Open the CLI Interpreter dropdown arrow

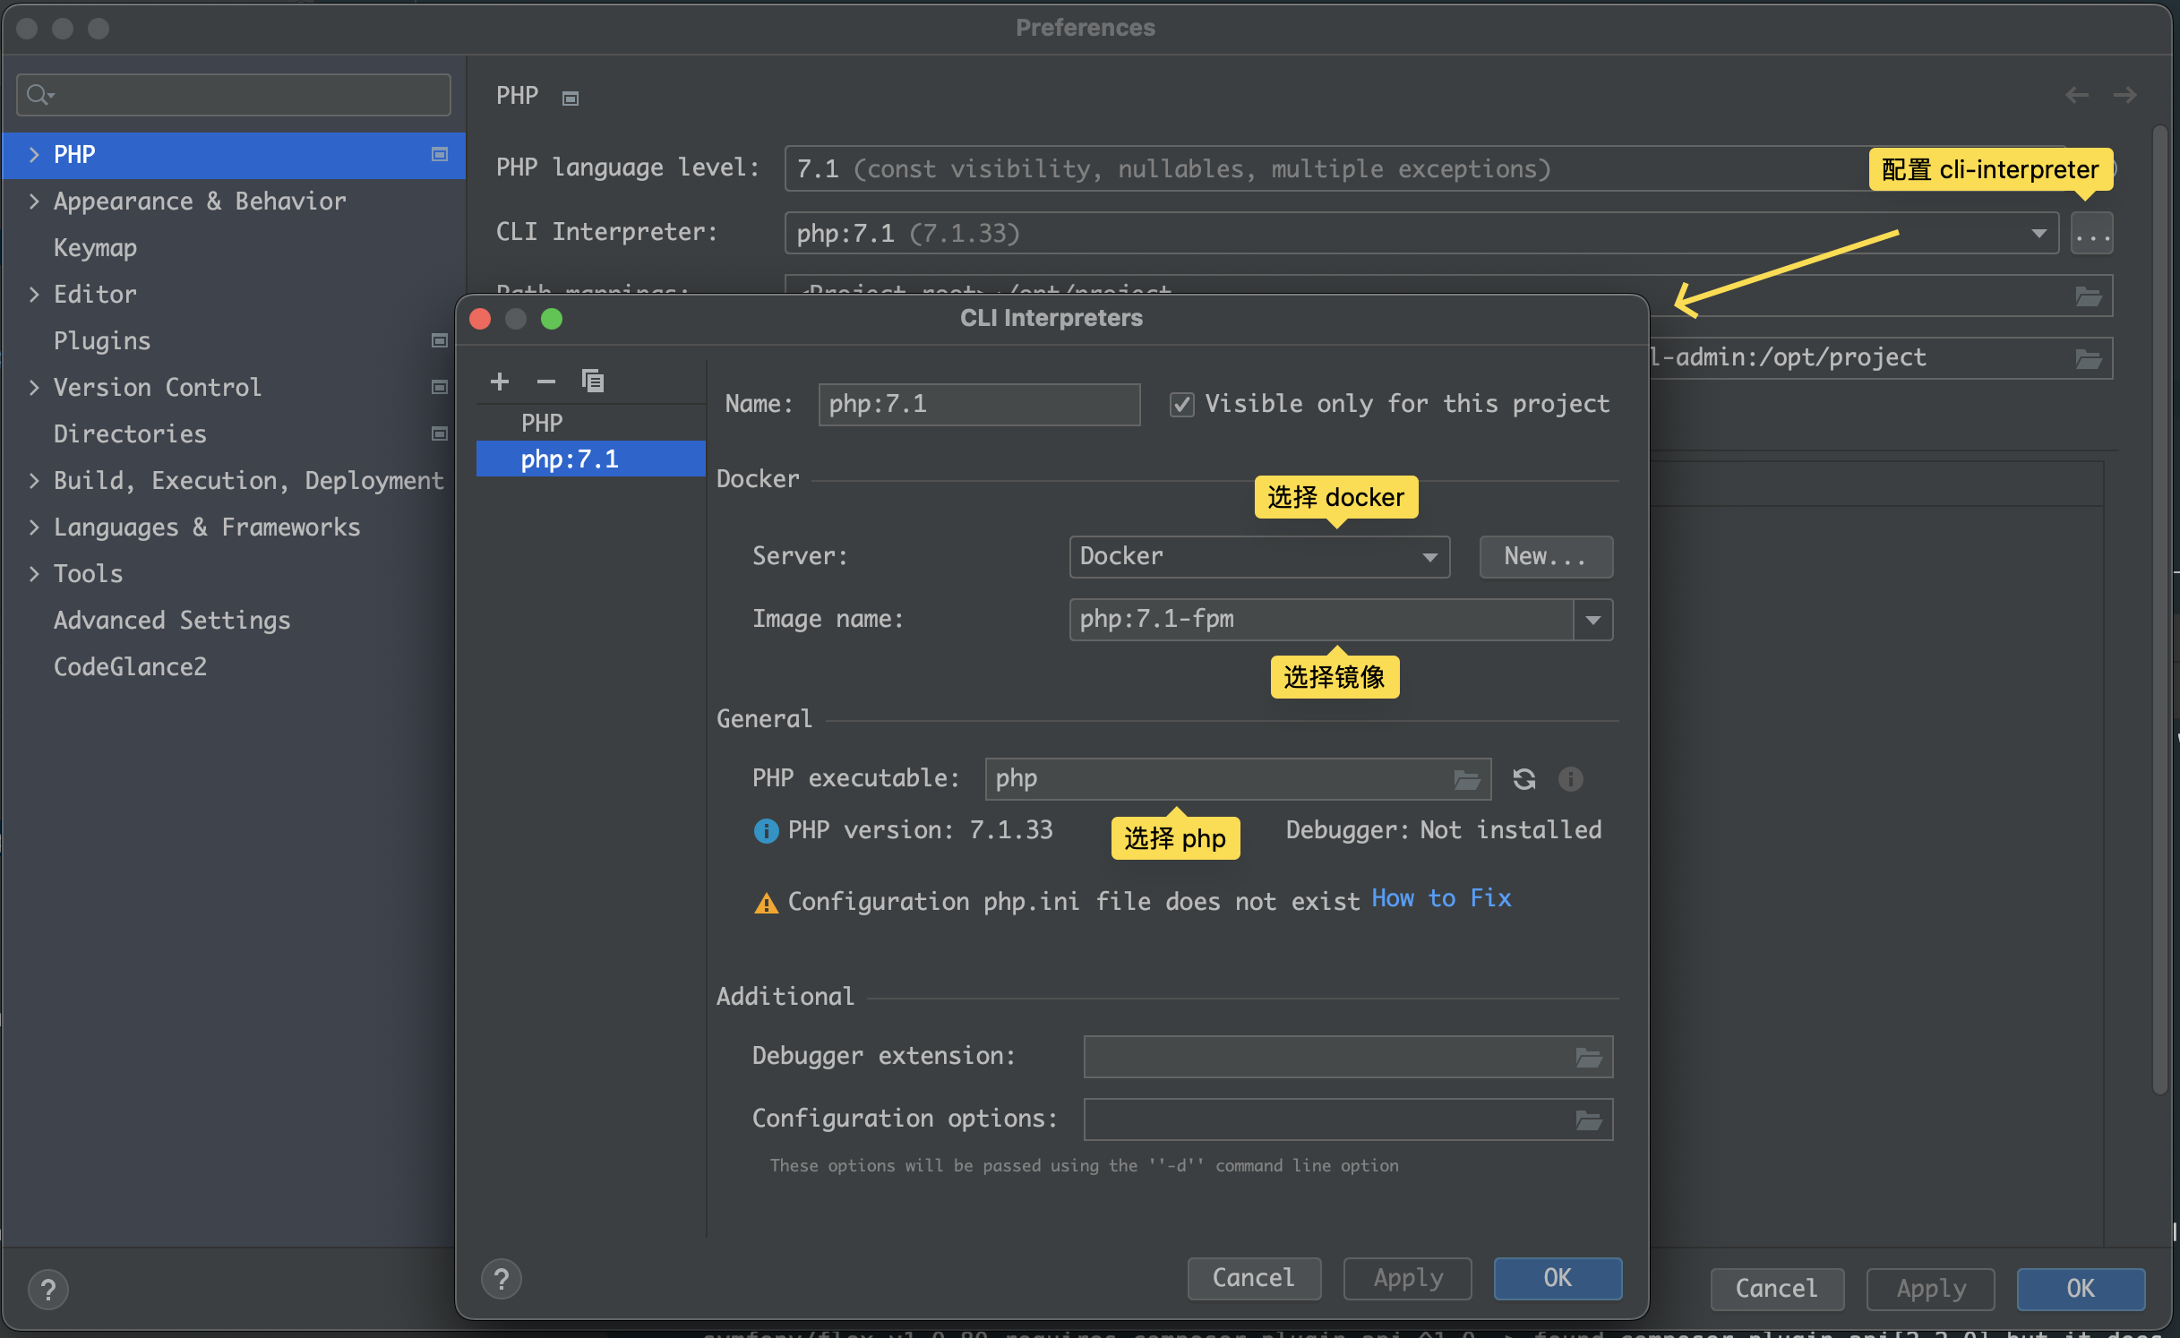tap(2038, 234)
